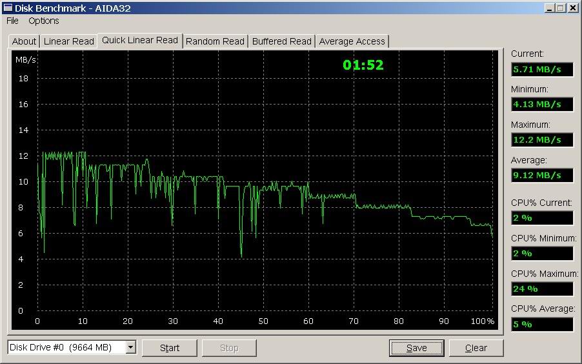Select the Quick Linear Read tab
The image size is (582, 364).
pos(140,40)
